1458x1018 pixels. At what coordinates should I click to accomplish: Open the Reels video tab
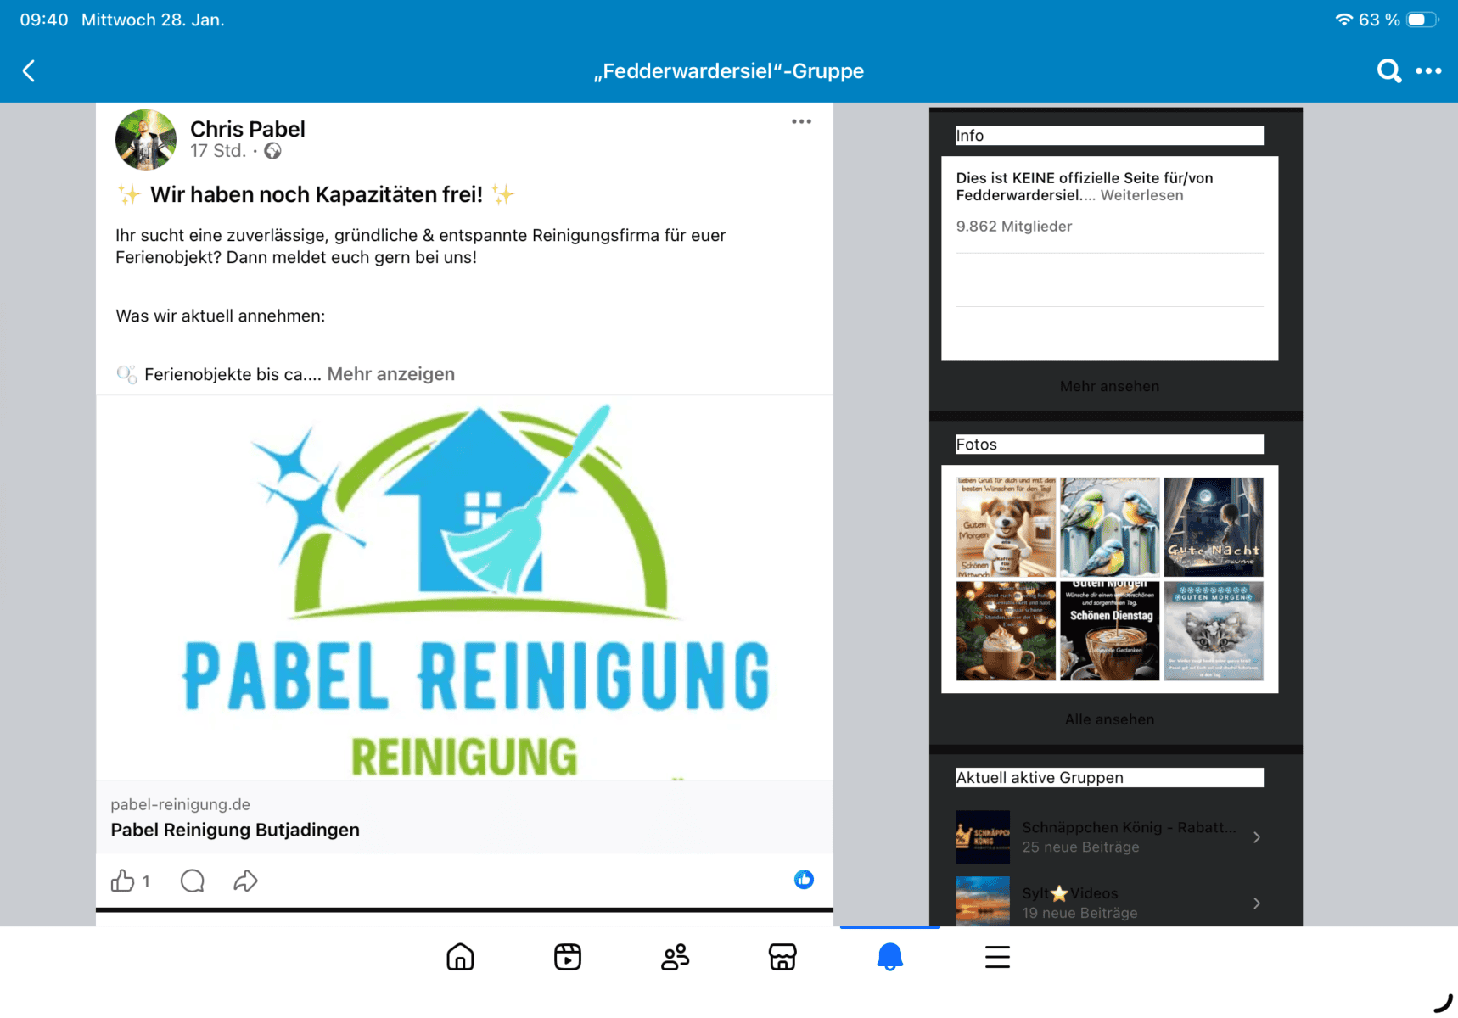coord(568,957)
